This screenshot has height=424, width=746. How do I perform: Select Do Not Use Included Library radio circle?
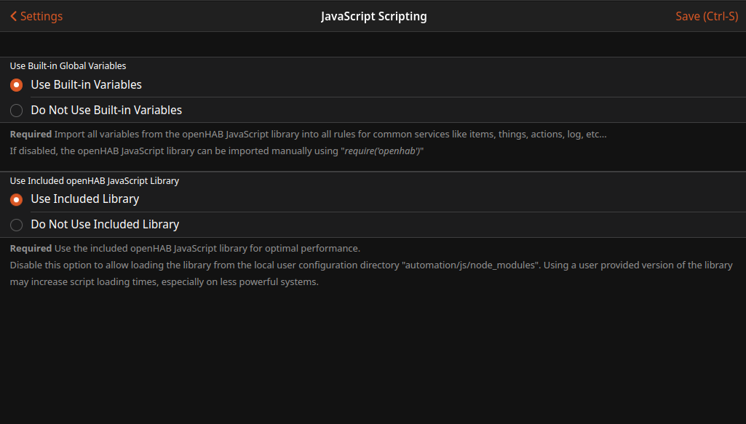(x=17, y=225)
